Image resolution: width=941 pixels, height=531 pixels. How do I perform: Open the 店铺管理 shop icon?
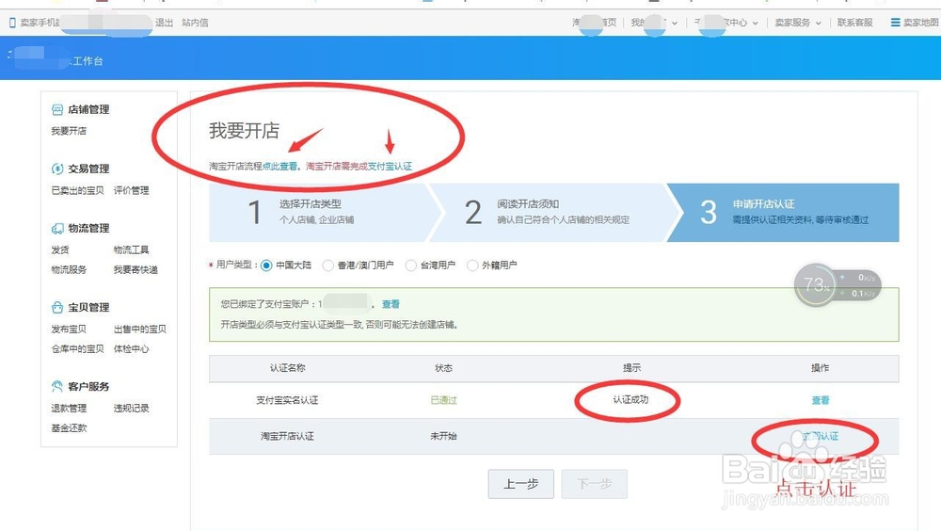click(x=57, y=109)
